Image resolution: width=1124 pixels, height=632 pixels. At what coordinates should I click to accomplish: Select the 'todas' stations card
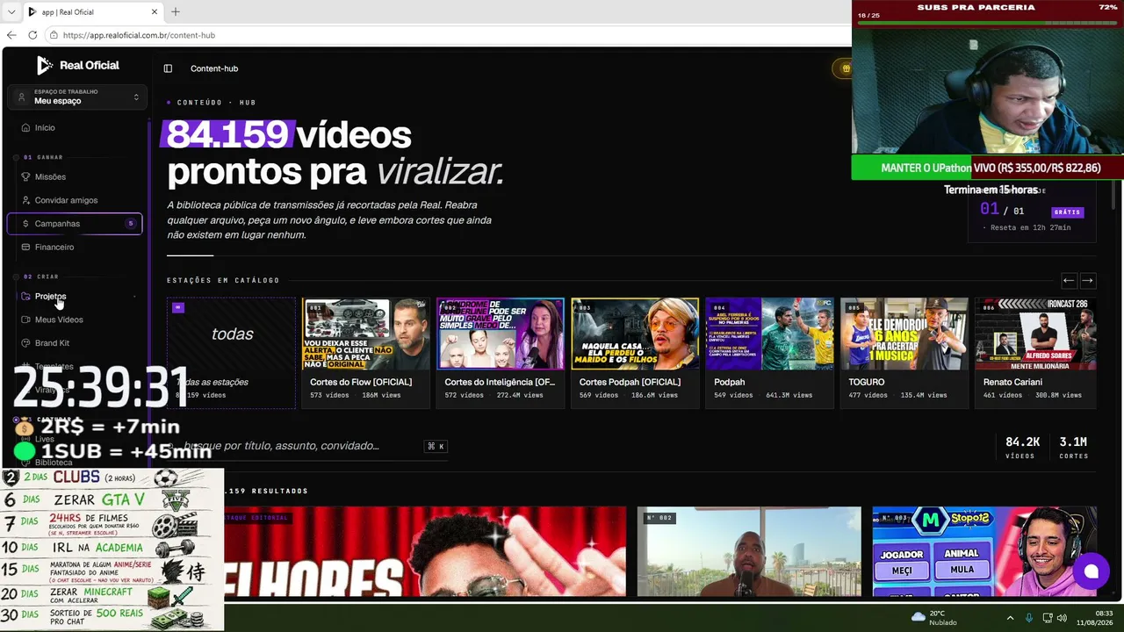tap(232, 353)
